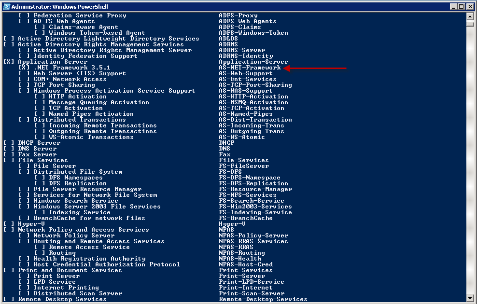Click the PowerShell icon in title bar
477x304 pixels.
(x=6, y=6)
